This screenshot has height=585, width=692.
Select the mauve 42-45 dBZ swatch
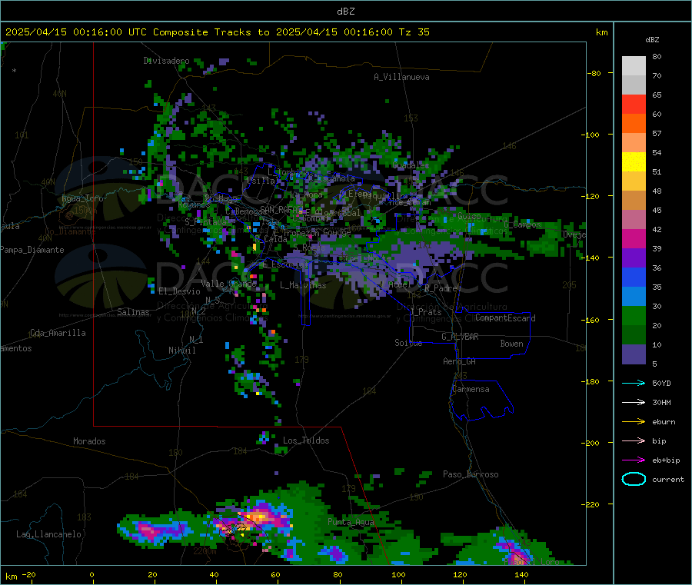634,220
